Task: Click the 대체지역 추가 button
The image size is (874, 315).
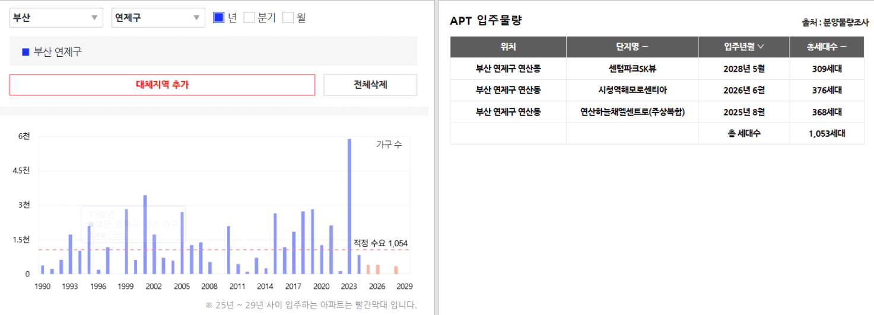Action: pos(162,85)
